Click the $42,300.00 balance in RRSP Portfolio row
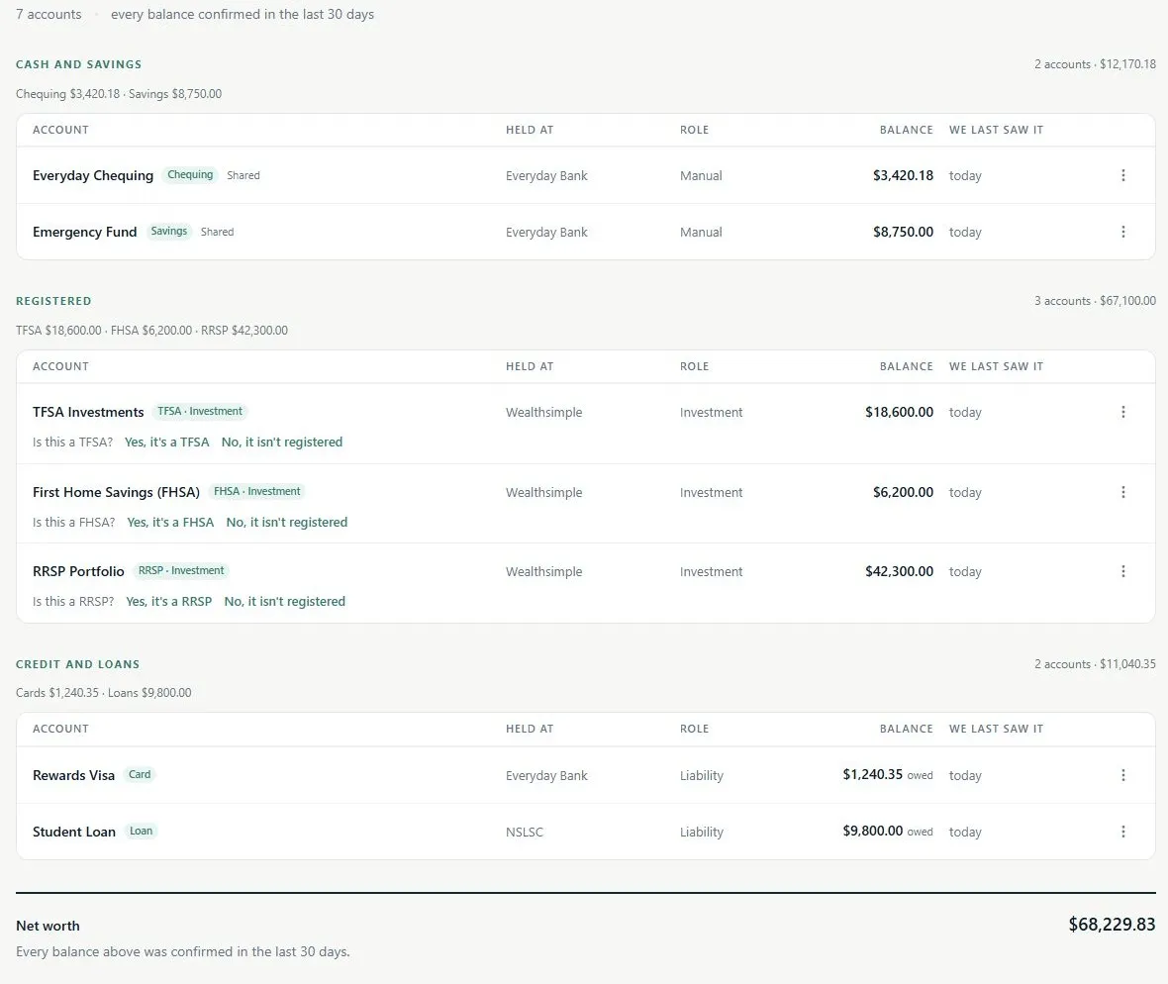This screenshot has height=984, width=1168. [x=899, y=571]
